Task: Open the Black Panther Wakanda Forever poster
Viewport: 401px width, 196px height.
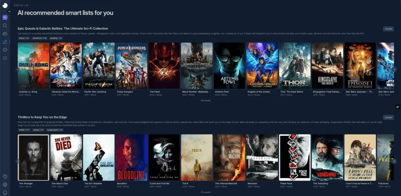Action: click(197, 66)
